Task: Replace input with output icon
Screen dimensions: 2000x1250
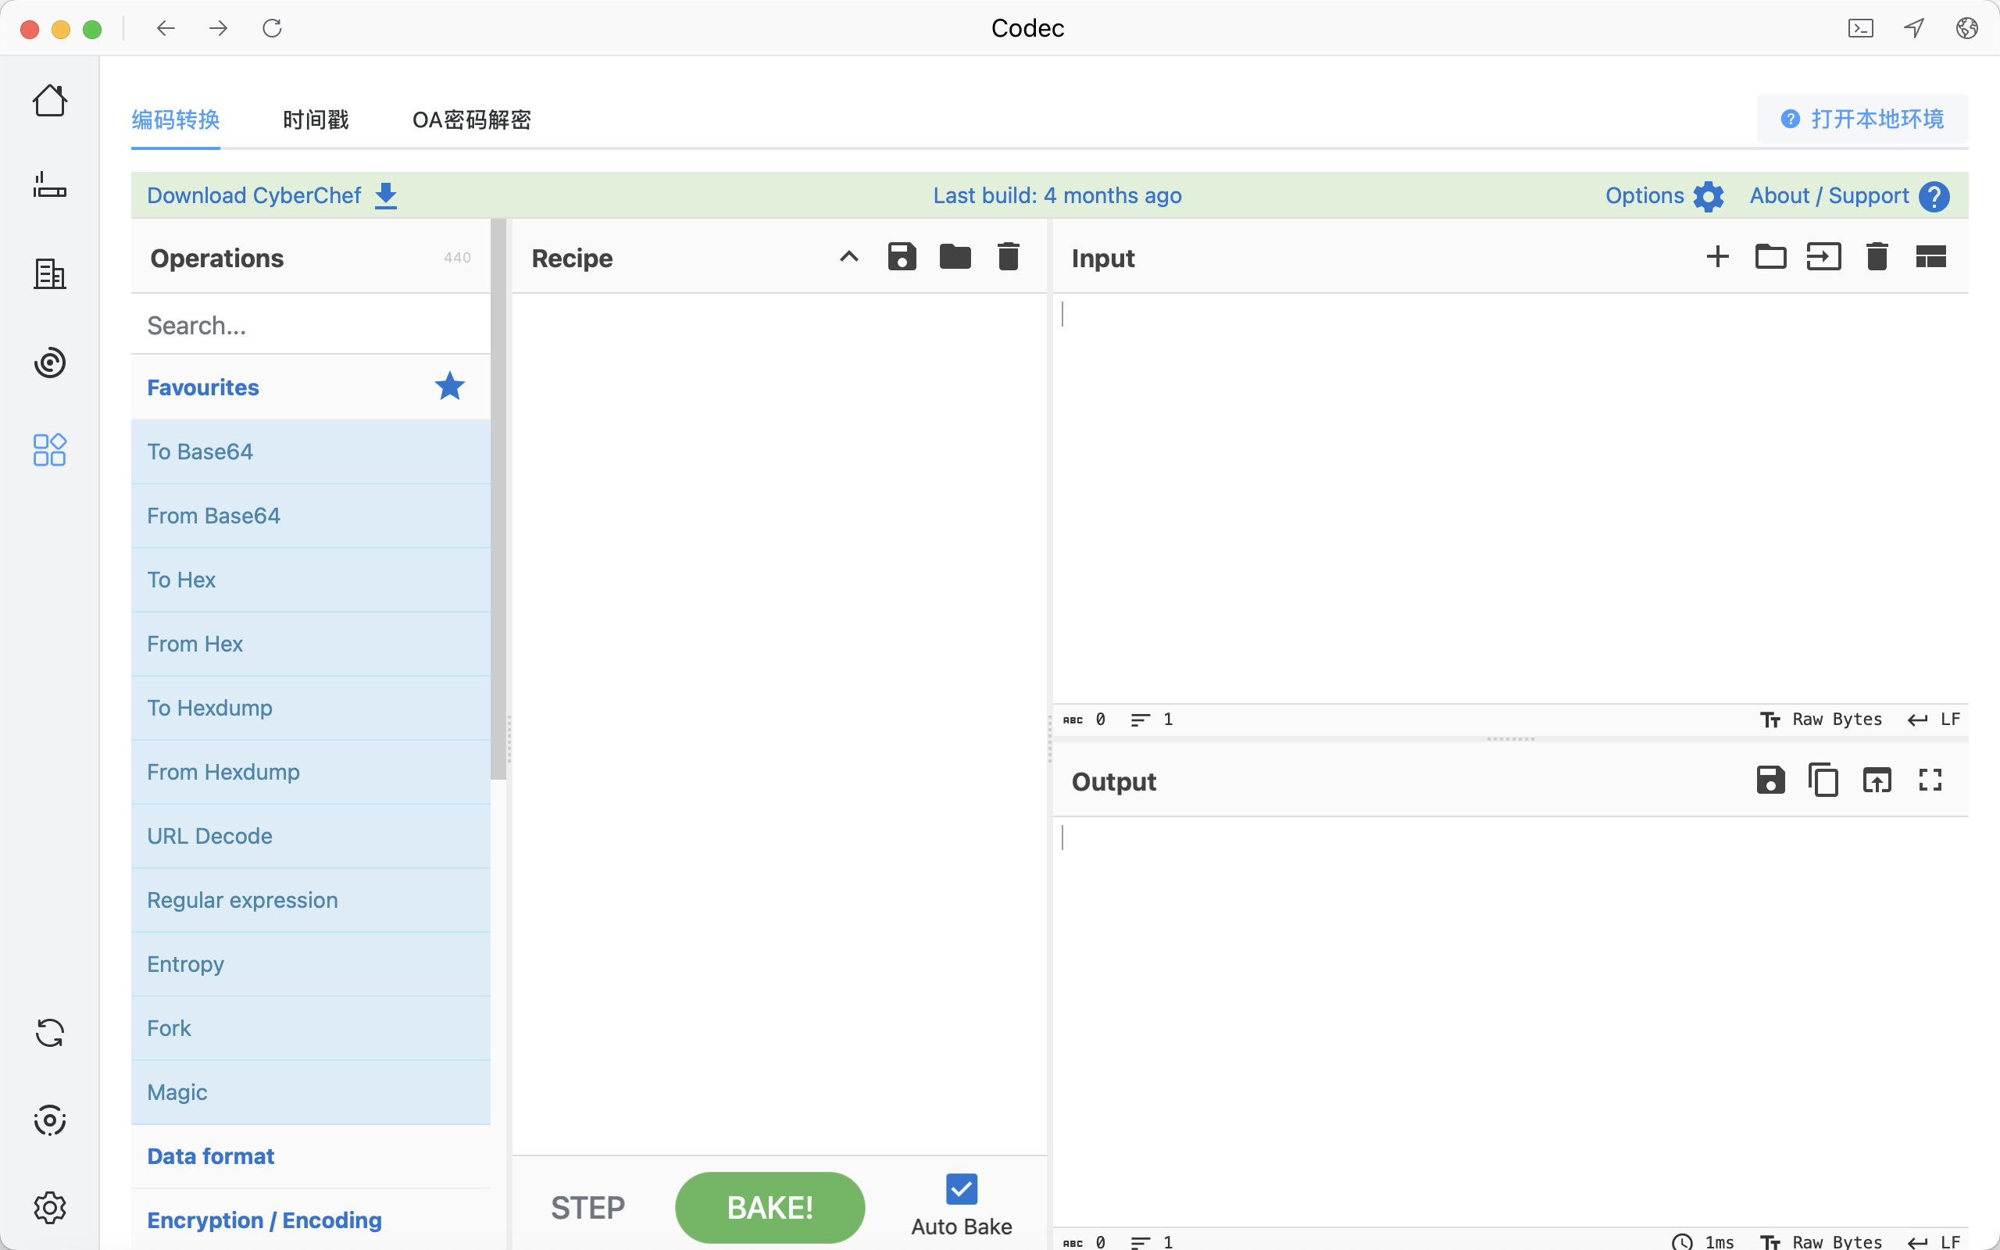Action: click(1877, 780)
